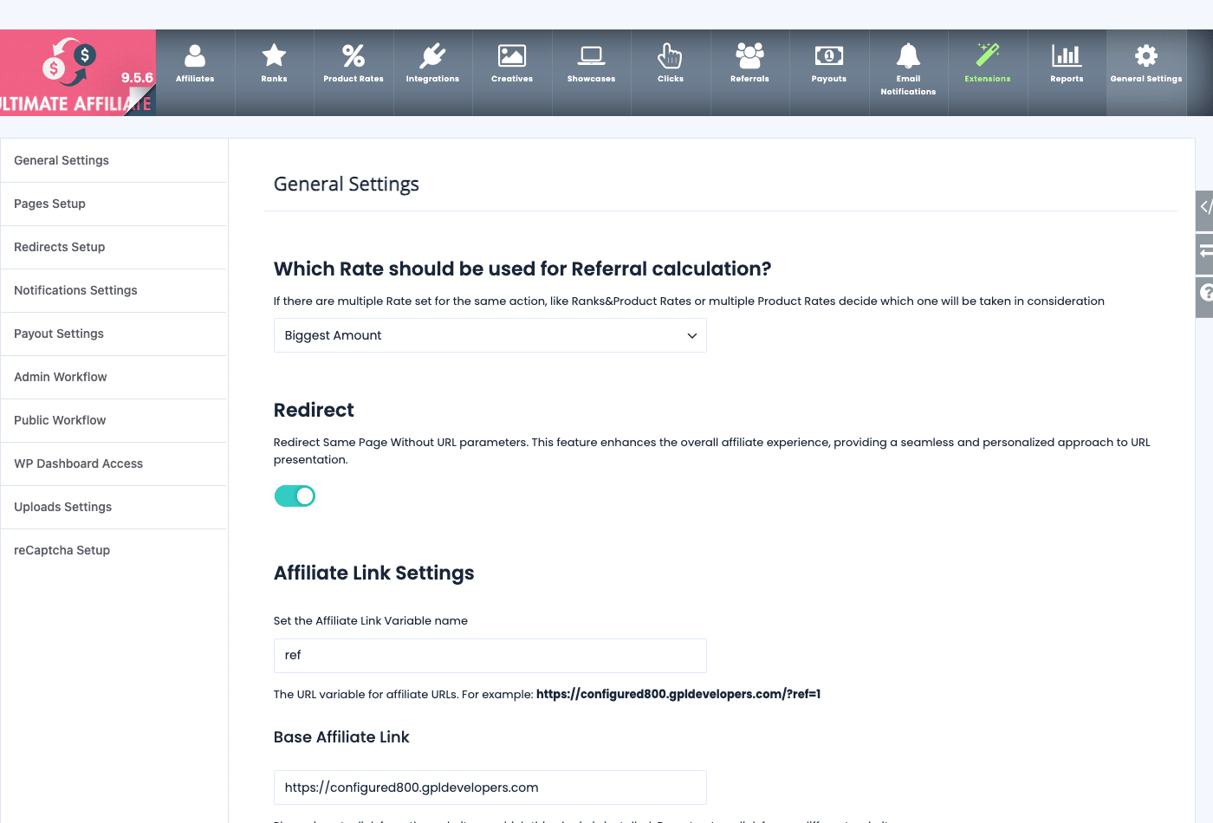The height and width of the screenshot is (823, 1213).
Task: Open Email Notifications bell icon
Action: 908,55
